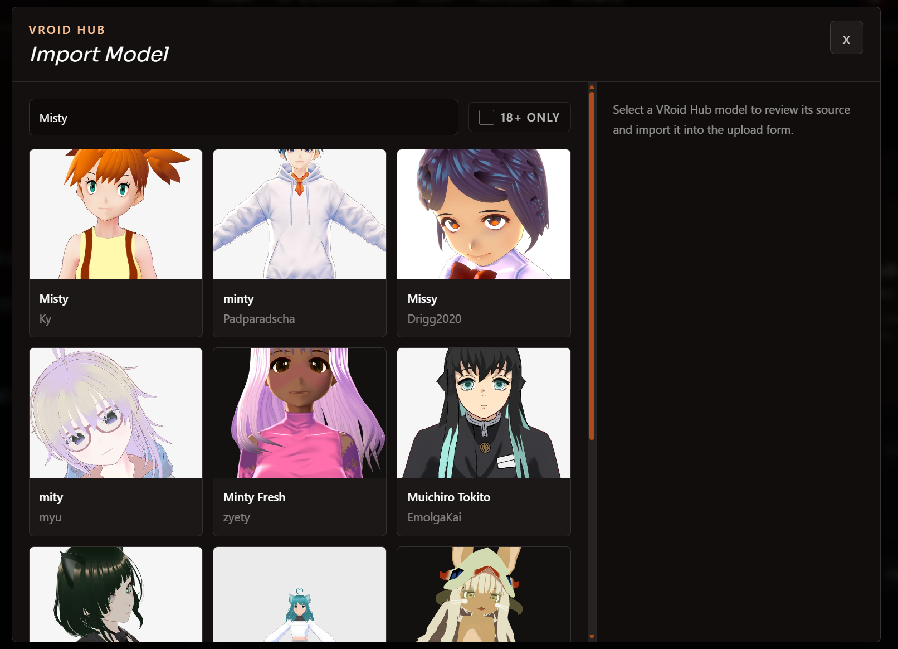
Task: Choose the rabbit-eared hat model thumbnail
Action: pyautogui.click(x=484, y=594)
